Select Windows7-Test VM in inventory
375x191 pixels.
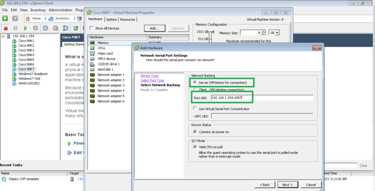pos(29,79)
